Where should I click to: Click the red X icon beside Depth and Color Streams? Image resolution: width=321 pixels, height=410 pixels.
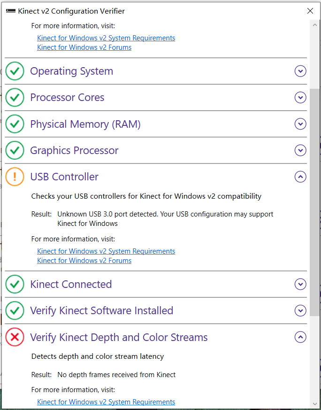15,337
